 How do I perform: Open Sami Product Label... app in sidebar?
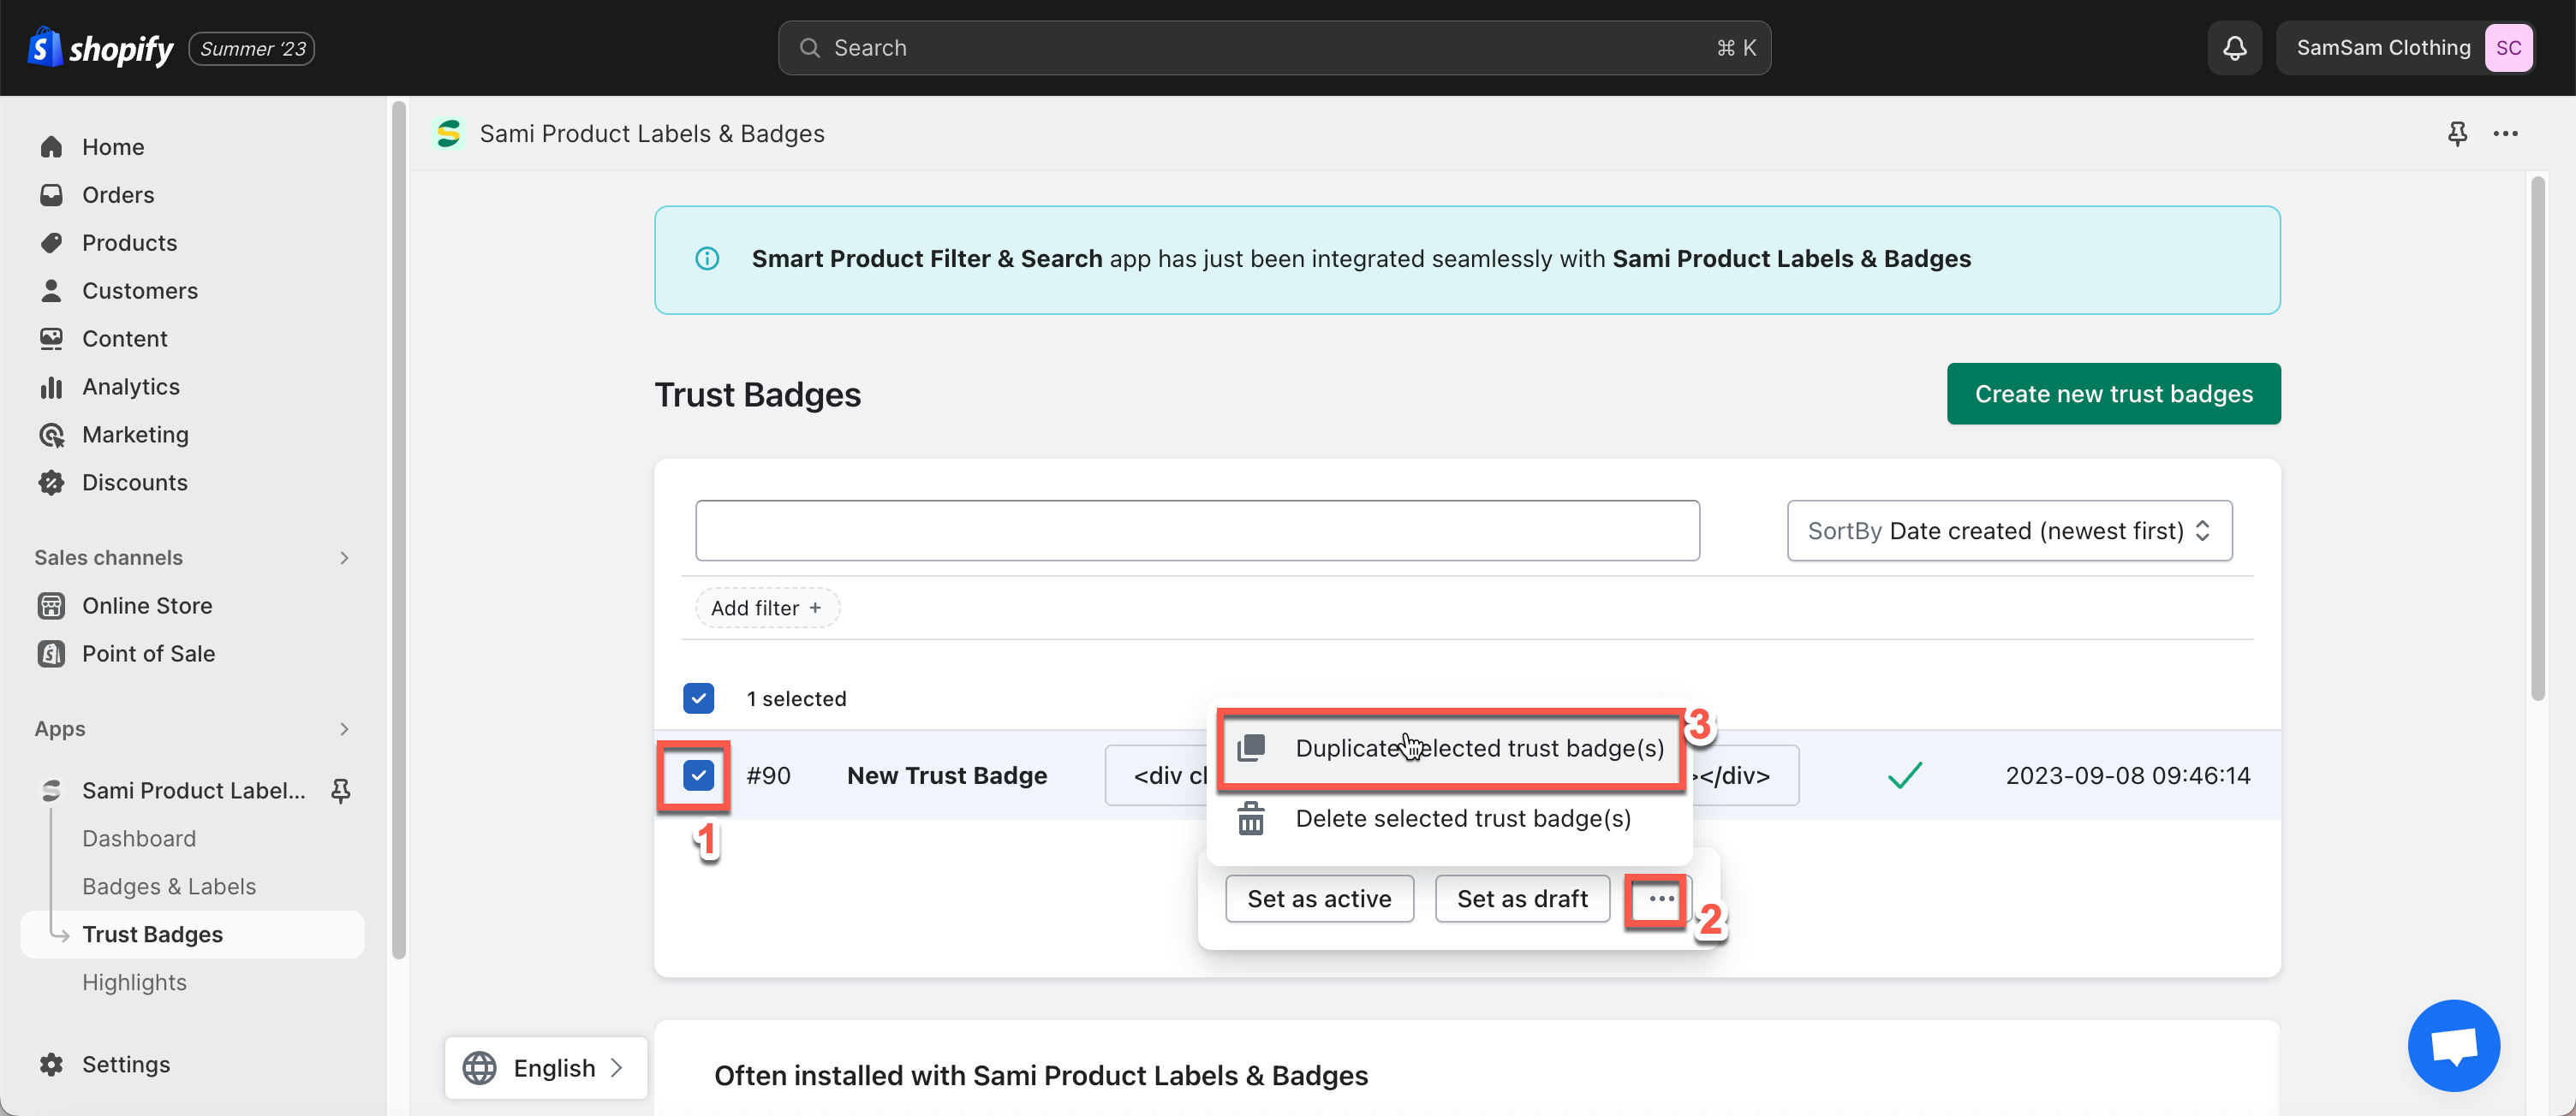pos(193,790)
